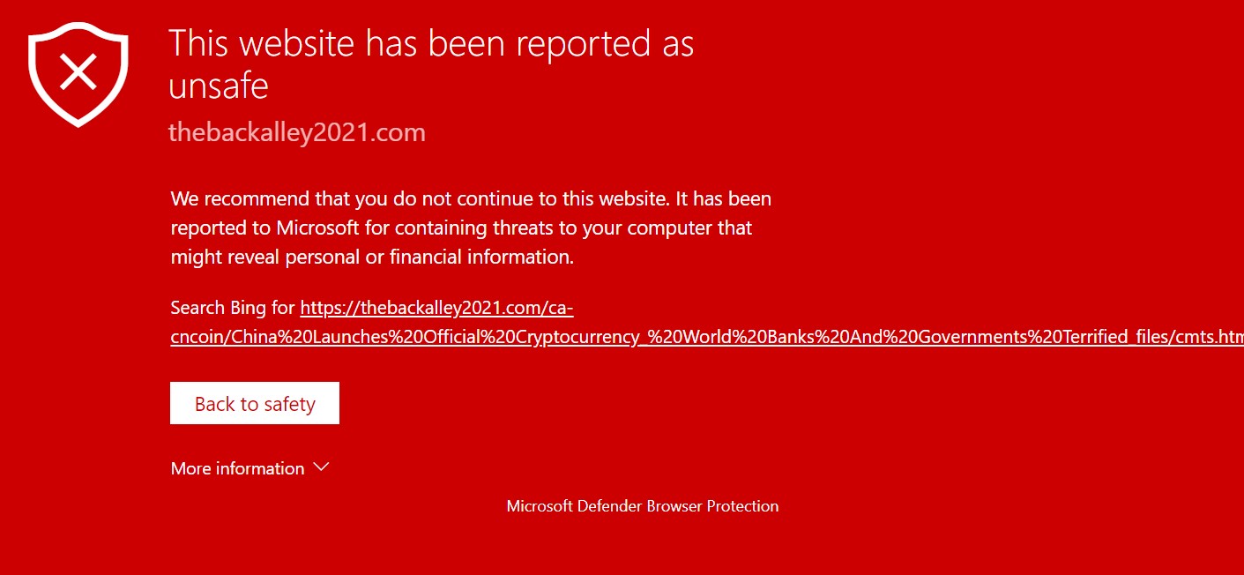
Task: Expand the More information section
Action: [250, 468]
